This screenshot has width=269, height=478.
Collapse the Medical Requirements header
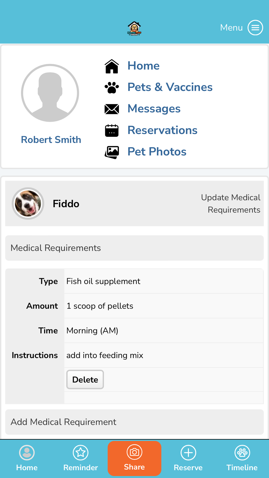134,248
